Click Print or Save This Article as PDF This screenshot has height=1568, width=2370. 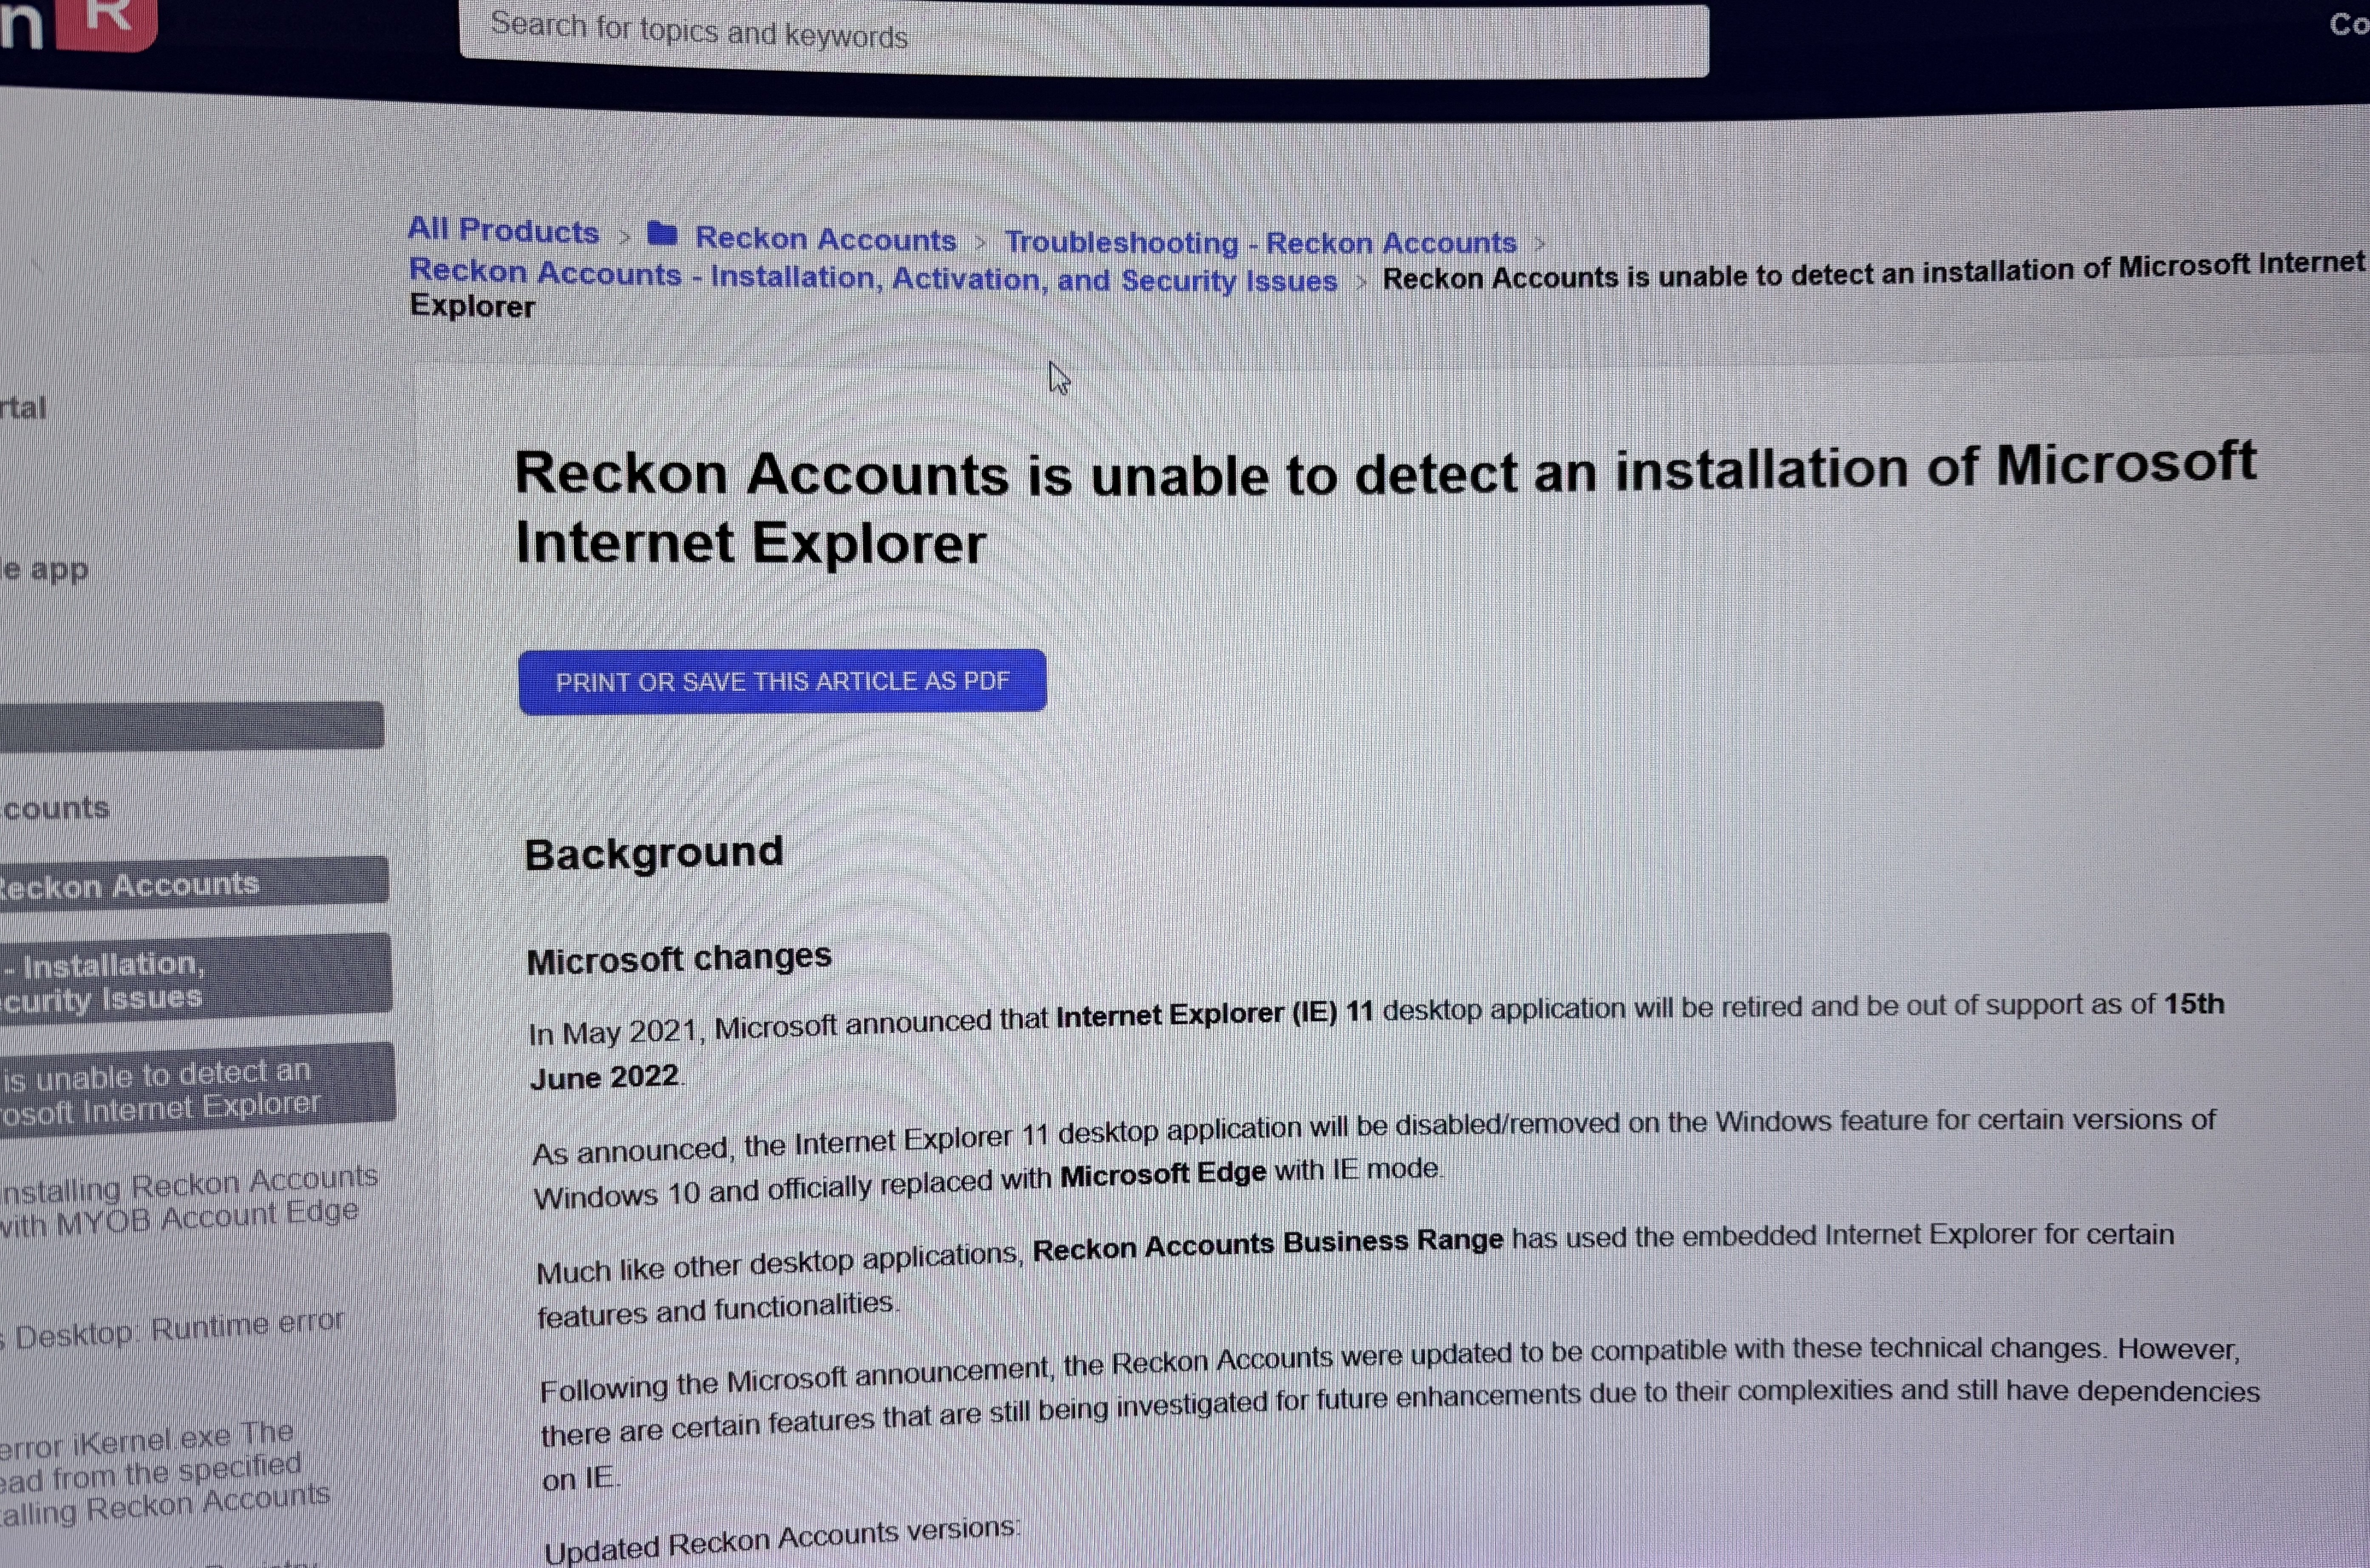782,682
